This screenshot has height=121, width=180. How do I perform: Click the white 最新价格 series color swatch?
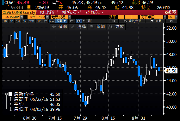pyautogui.click(x=10, y=94)
